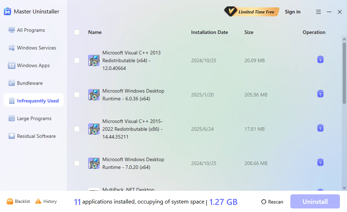Click installer icon of Visual C++ 2015-2022
347x212 pixels.
pos(94,129)
